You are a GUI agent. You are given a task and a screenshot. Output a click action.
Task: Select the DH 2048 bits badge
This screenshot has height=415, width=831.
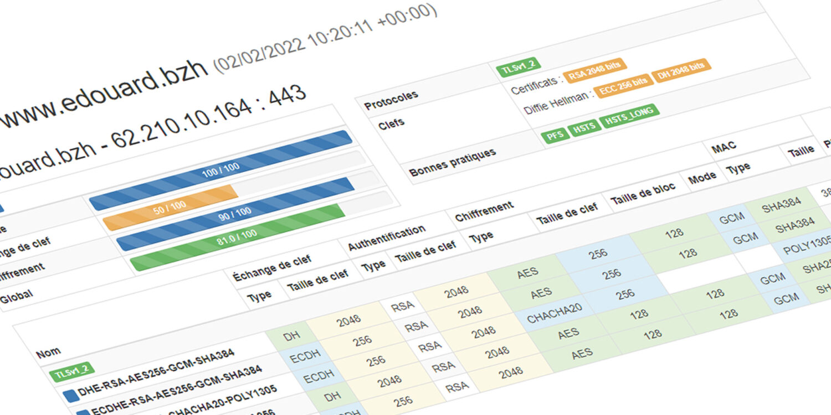(681, 72)
